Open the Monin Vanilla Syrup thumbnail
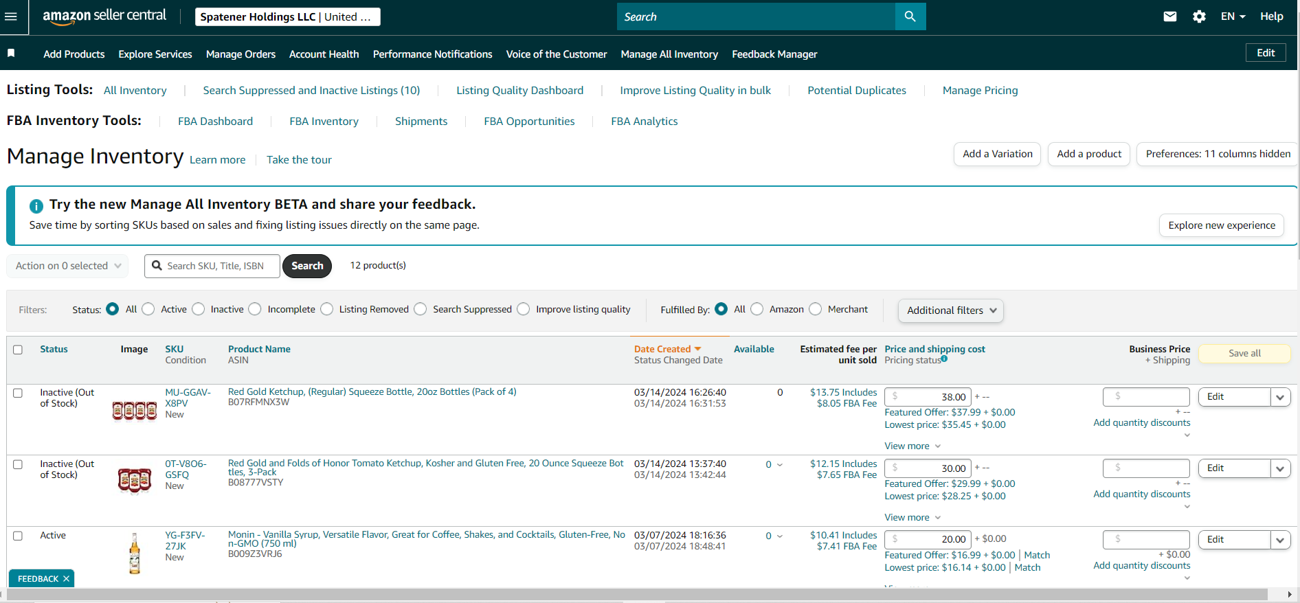 point(135,554)
